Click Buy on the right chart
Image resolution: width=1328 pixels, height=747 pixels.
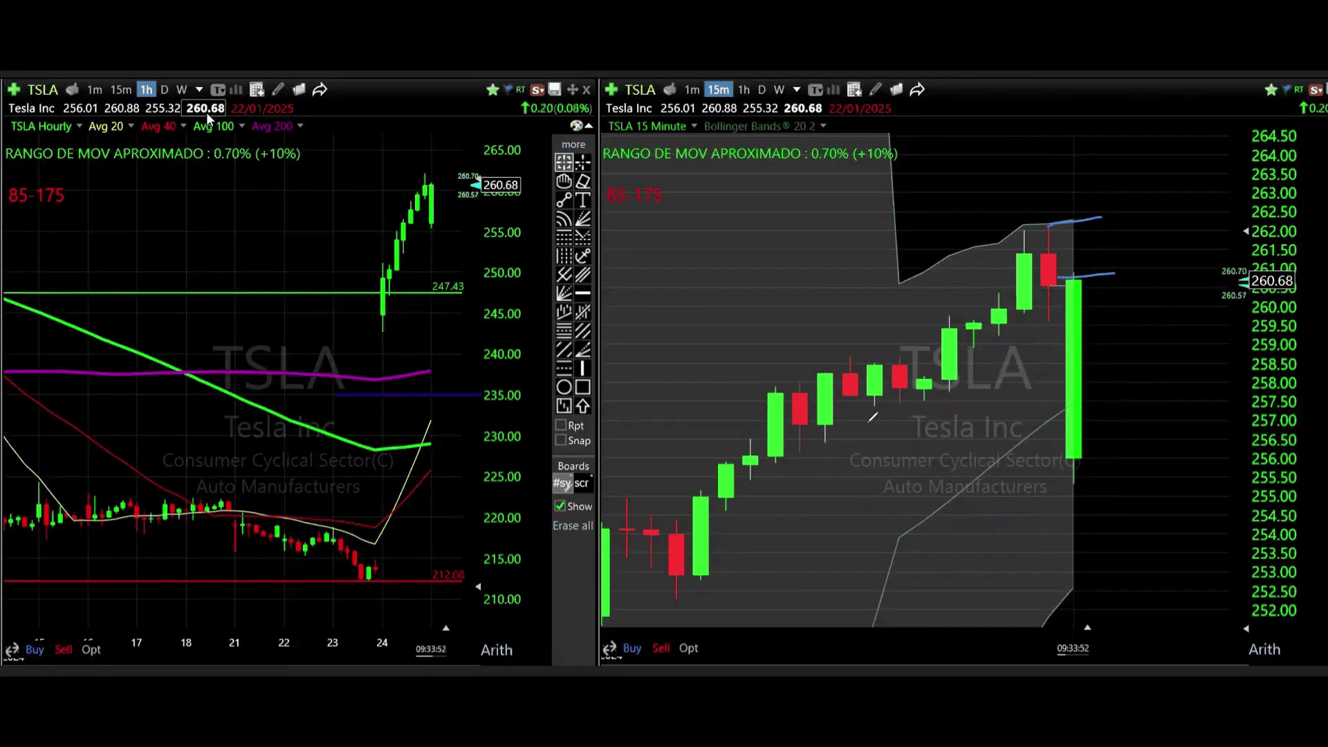click(631, 648)
